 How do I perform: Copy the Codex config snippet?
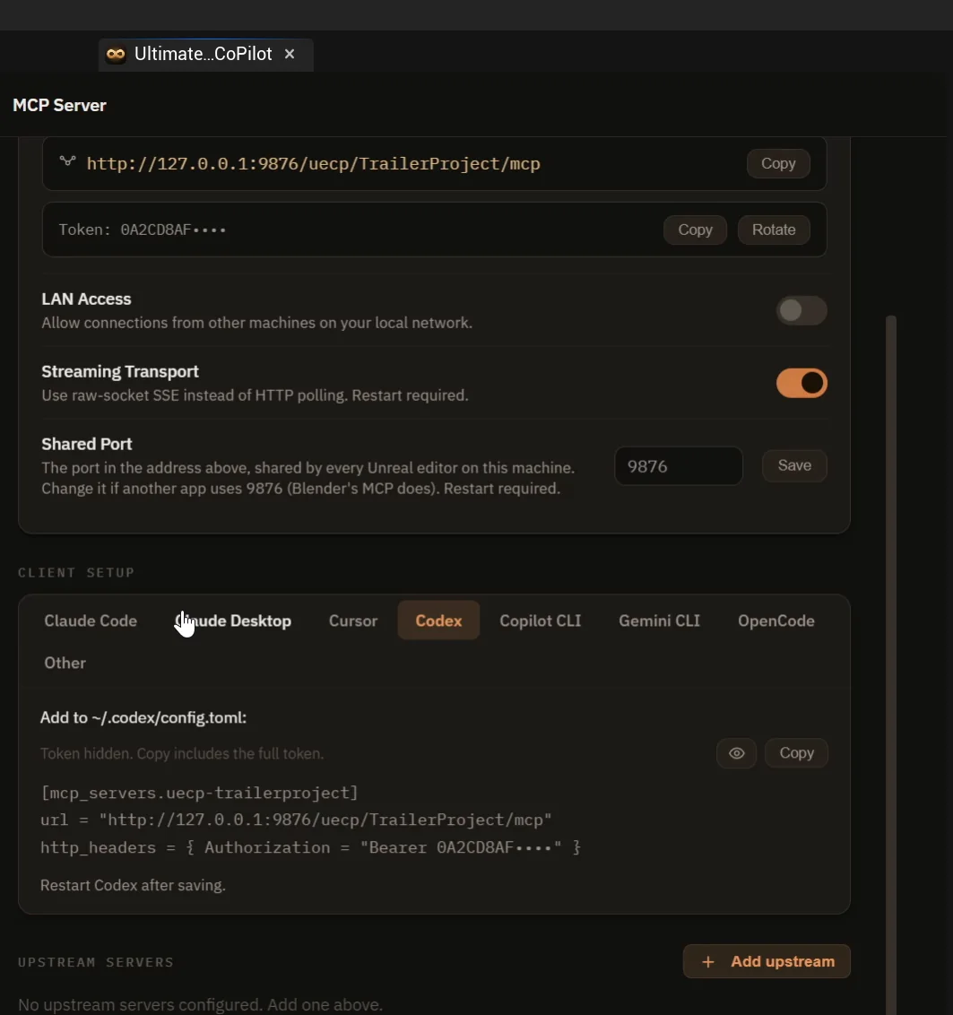click(x=796, y=753)
